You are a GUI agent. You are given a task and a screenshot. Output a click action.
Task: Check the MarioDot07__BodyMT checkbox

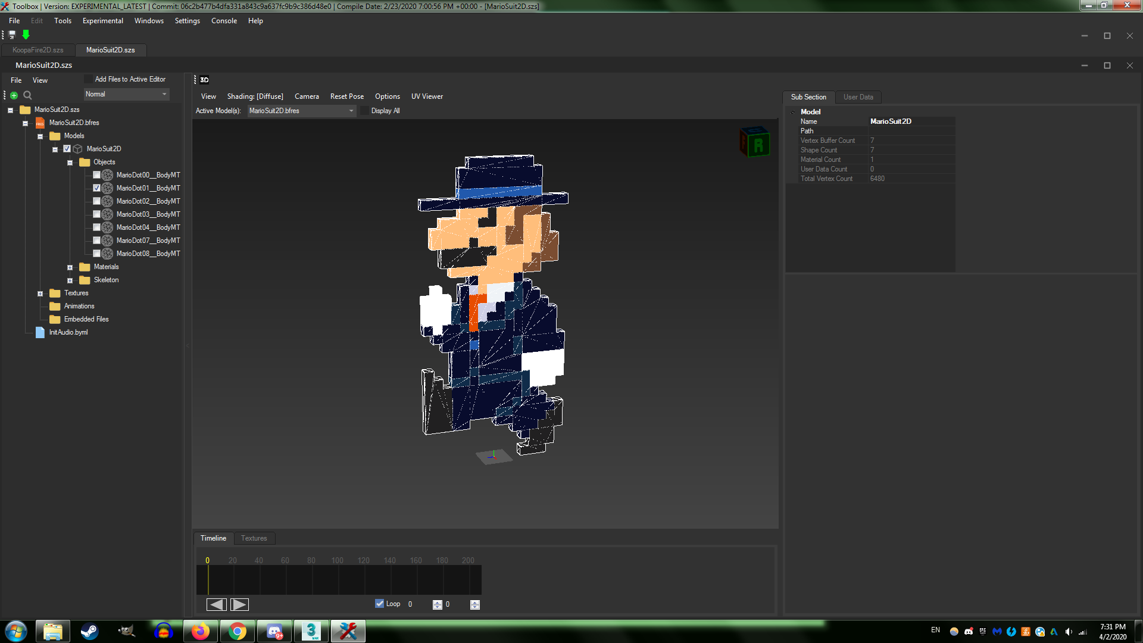coord(96,241)
